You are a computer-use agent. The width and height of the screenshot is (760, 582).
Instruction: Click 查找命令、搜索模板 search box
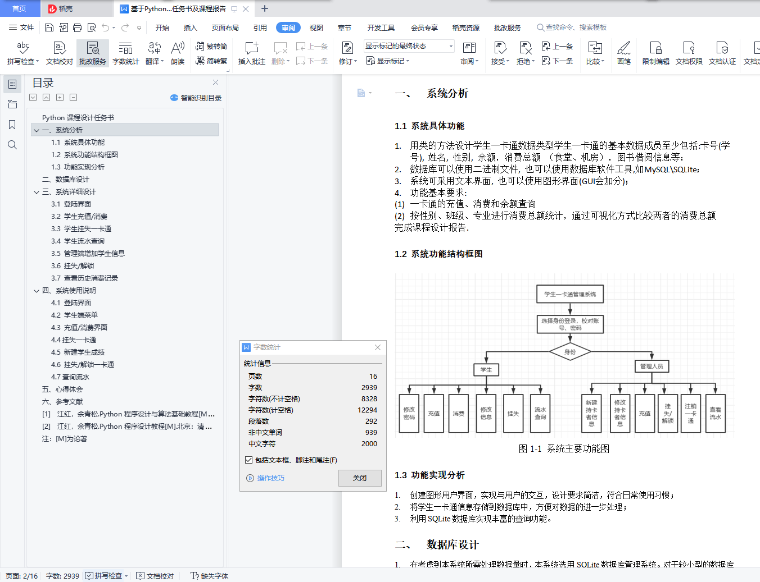pyautogui.click(x=572, y=28)
